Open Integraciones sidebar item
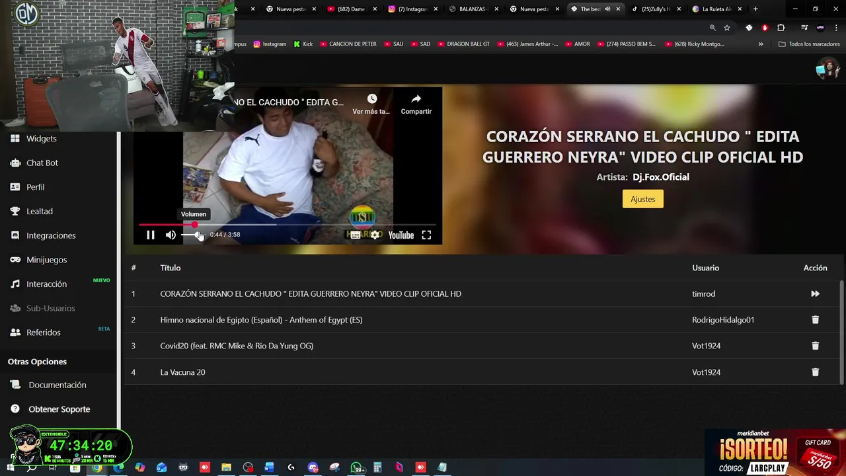The height and width of the screenshot is (476, 846). point(51,235)
